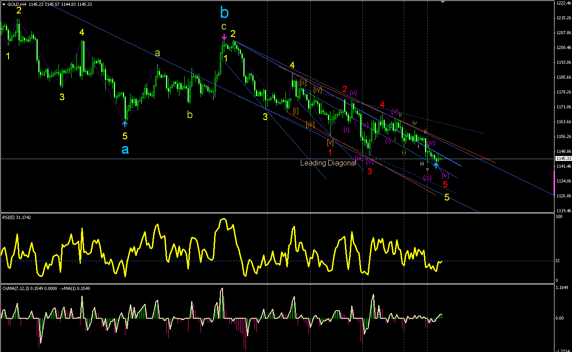Select the blue up arrow near the latest candle
Screen dimensions: 572x352
click(x=436, y=165)
